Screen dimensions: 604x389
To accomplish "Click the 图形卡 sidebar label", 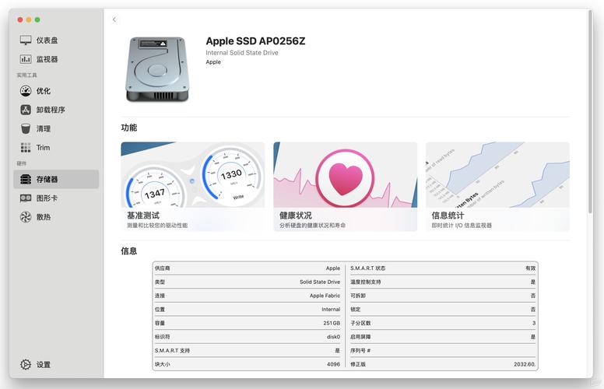I will 47,198.
